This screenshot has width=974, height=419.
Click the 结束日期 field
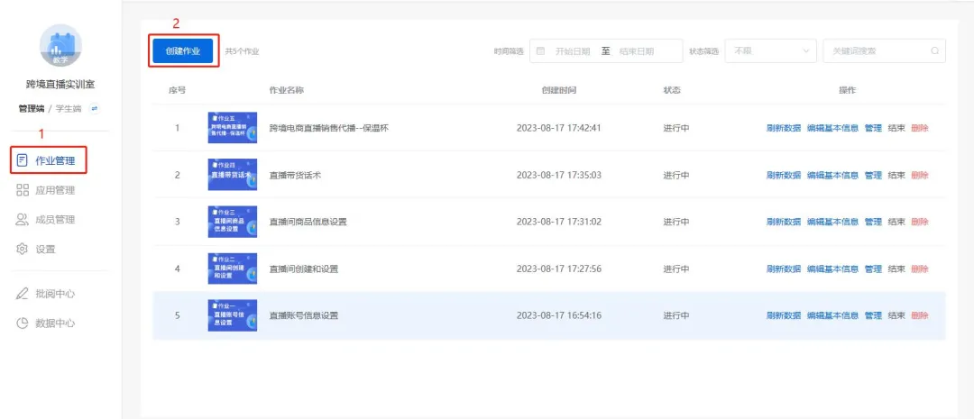[637, 50]
